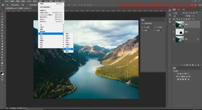
Task: Switch to the second Layers panel tab
Action: 179,9
